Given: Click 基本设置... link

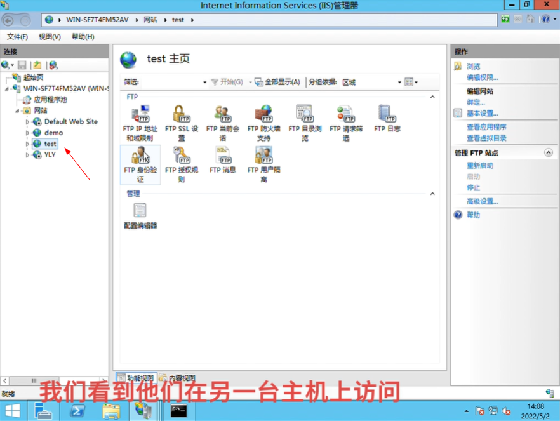Looking at the screenshot, I should 482,114.
